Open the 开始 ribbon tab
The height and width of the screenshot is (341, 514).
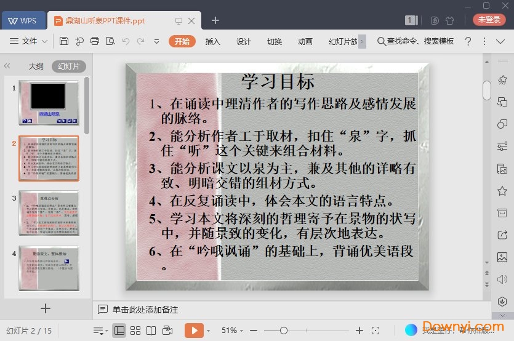[182, 41]
